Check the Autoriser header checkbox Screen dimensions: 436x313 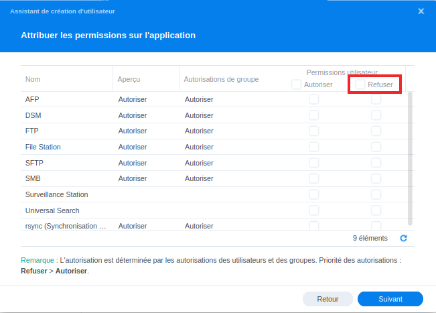[296, 84]
